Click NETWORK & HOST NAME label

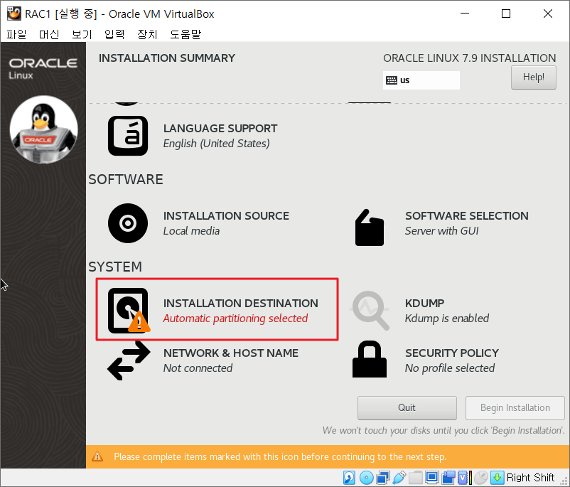[231, 353]
